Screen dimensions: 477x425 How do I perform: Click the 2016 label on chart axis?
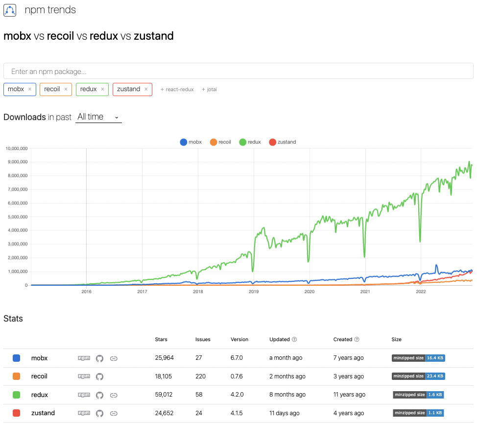point(86,292)
